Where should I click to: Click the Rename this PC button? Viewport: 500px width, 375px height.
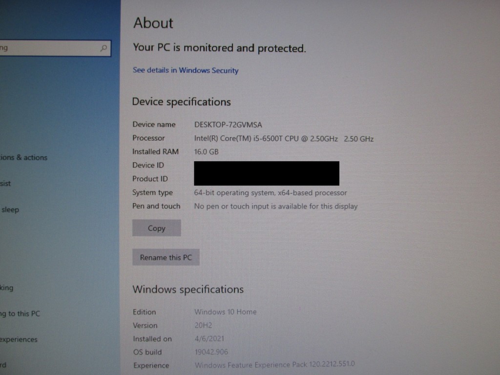tap(166, 257)
